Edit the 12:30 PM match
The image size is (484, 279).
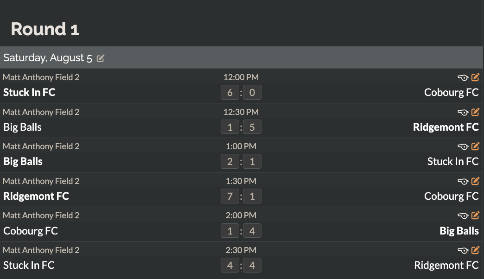[475, 112]
